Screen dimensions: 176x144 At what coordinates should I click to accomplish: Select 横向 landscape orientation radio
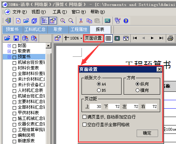tap(137, 90)
